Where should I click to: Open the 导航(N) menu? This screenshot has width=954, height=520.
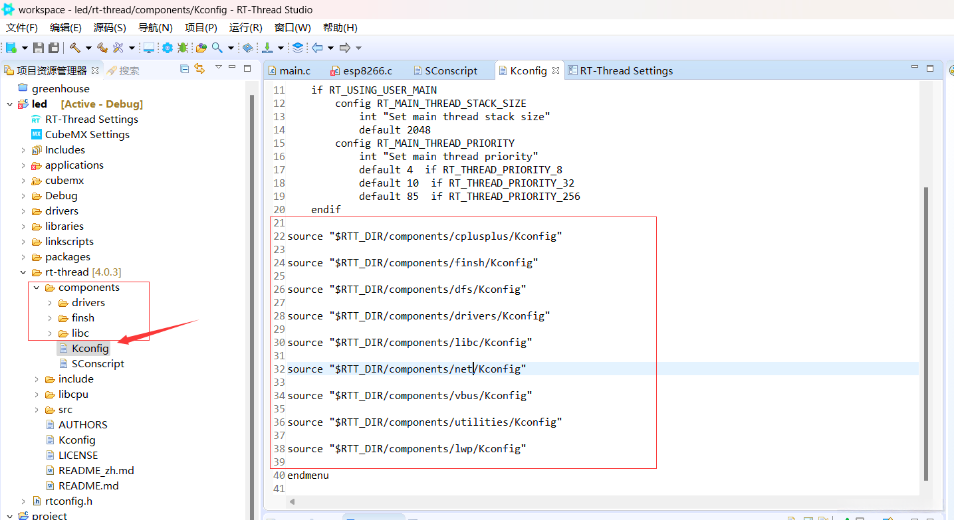tap(156, 27)
